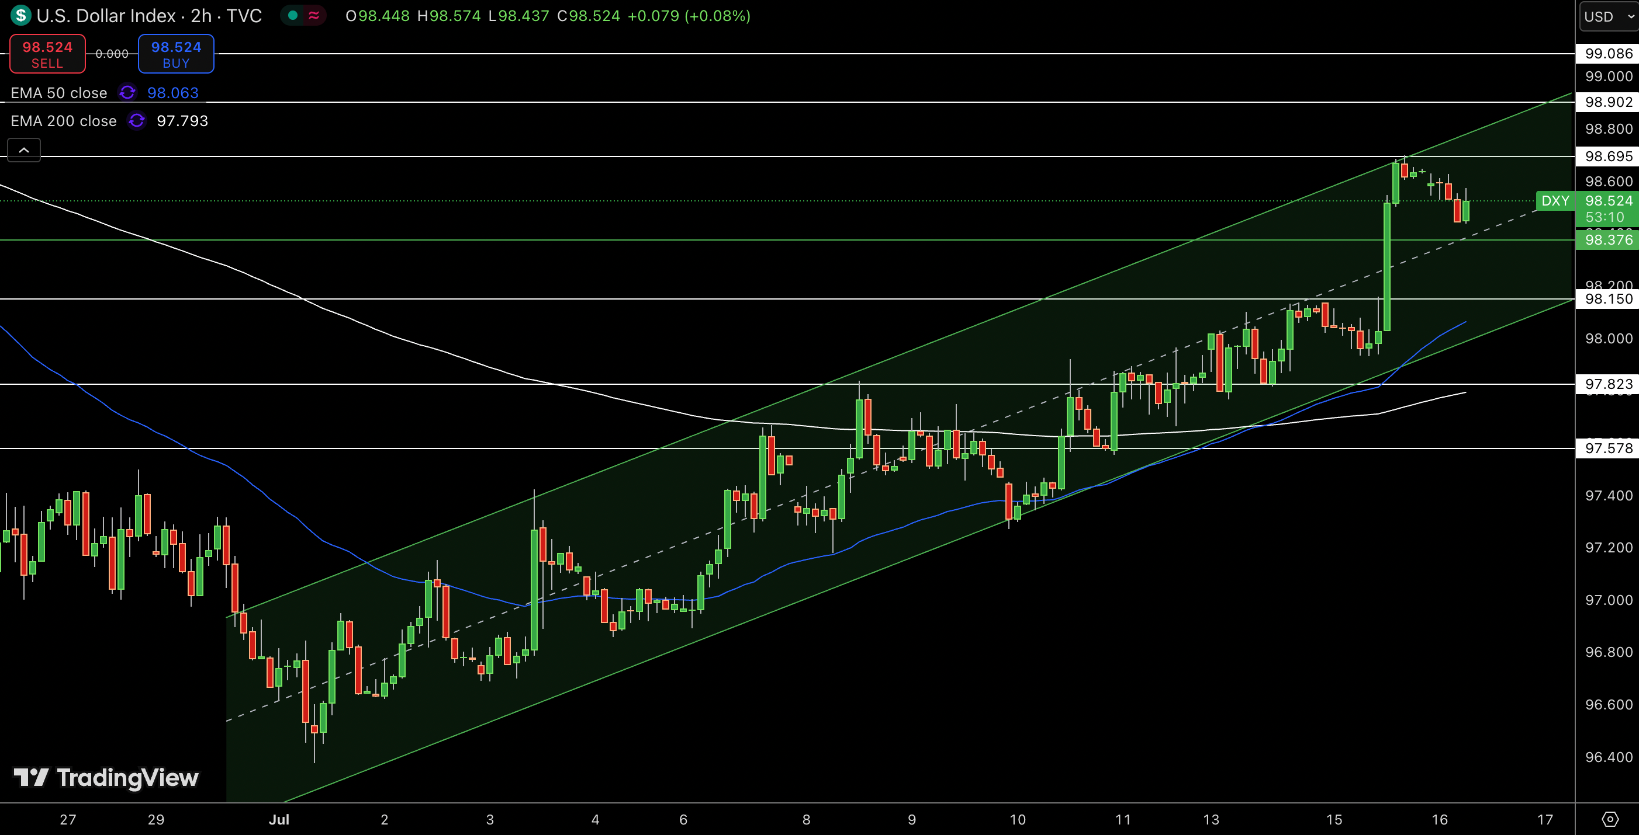
Task: Click the Jul date label on time axis
Action: coord(279,819)
